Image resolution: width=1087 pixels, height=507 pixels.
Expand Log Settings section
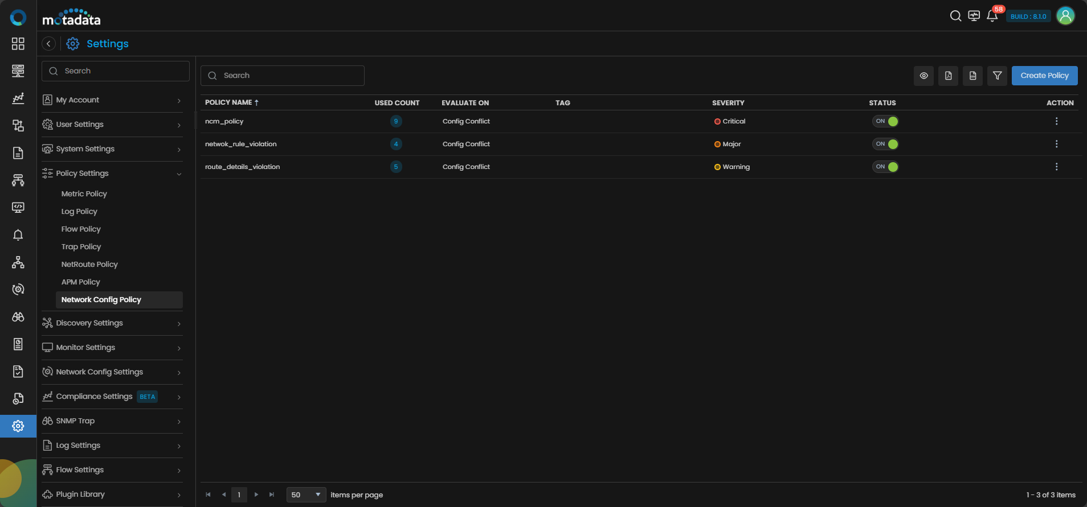click(112, 446)
